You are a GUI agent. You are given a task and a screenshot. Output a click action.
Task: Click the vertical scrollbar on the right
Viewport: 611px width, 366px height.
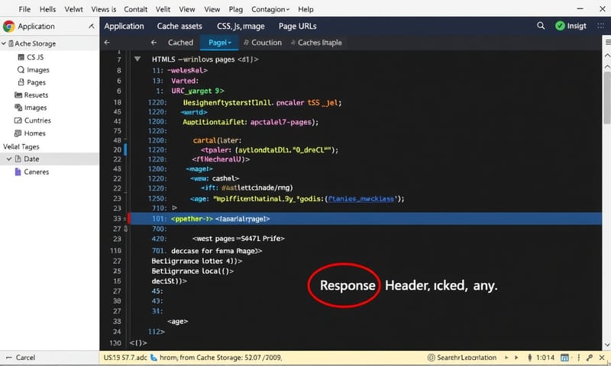pyautogui.click(x=606, y=99)
